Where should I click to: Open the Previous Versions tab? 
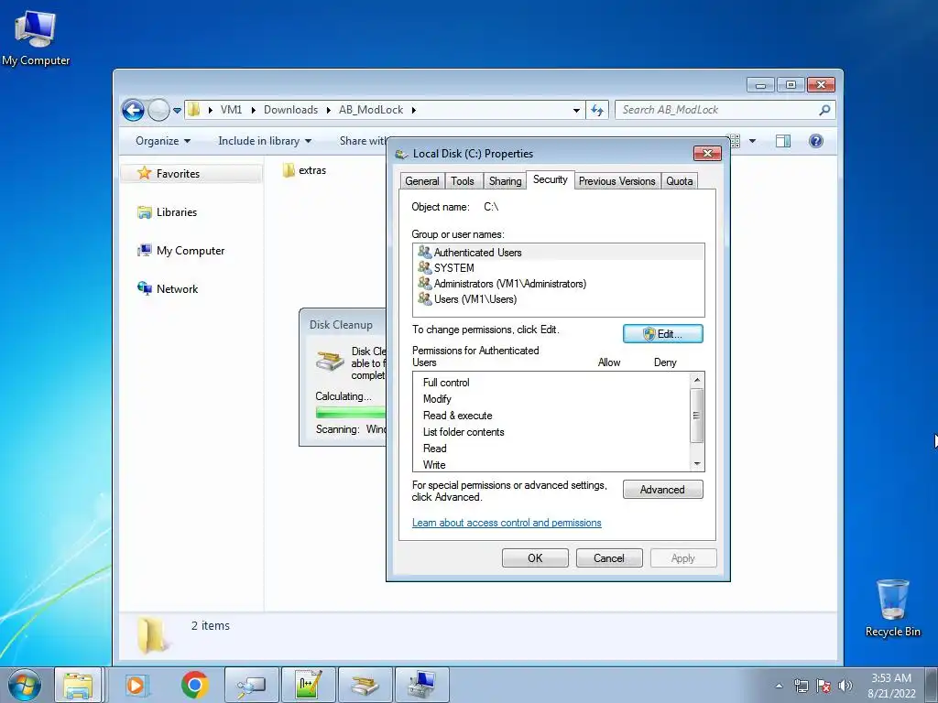[616, 181]
